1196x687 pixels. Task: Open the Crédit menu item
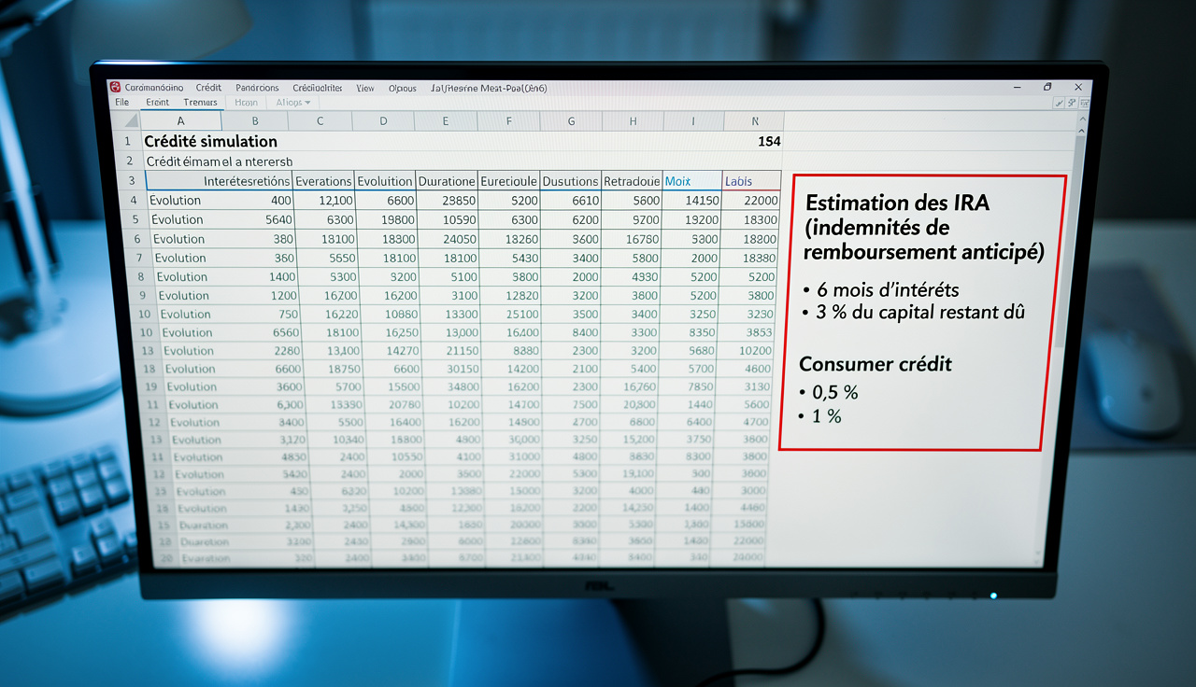(208, 87)
